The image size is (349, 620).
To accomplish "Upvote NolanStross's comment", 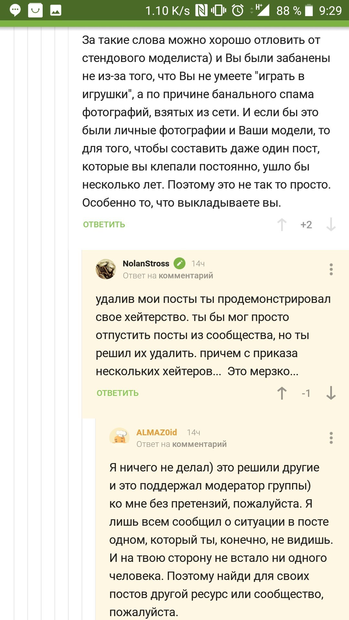I will [282, 393].
